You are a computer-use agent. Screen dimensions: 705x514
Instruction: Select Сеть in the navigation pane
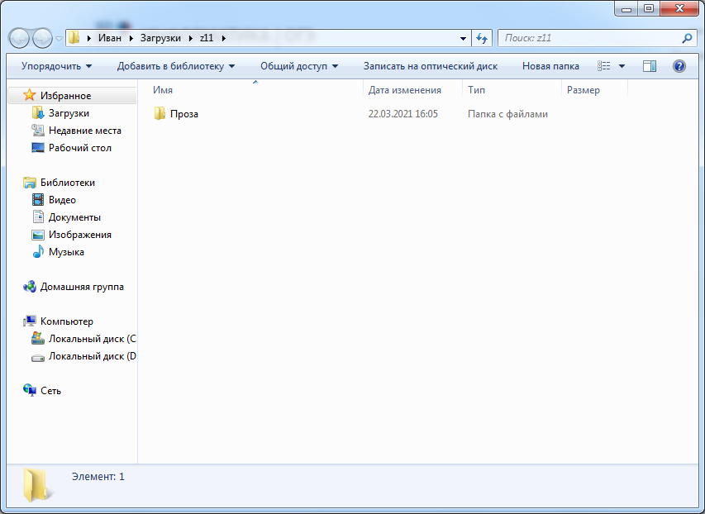pyautogui.click(x=50, y=391)
